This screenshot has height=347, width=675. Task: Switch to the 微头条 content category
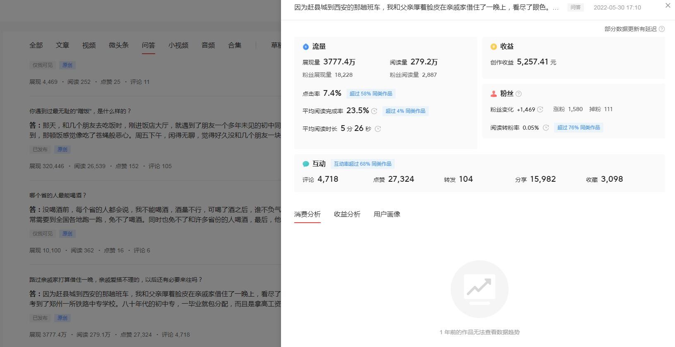[x=118, y=45]
